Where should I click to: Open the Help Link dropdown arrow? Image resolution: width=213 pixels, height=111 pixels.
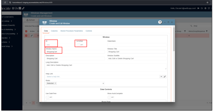(x=161, y=76)
